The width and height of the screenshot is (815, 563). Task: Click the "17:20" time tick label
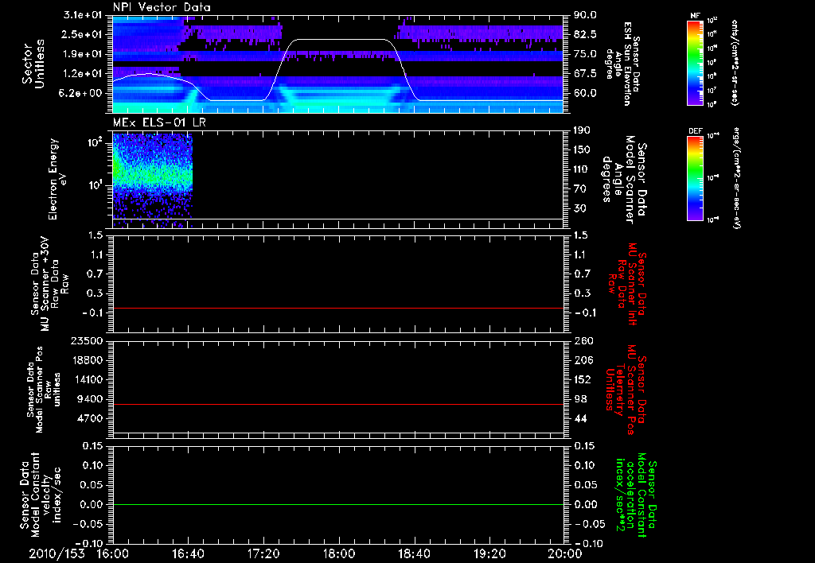263,553
